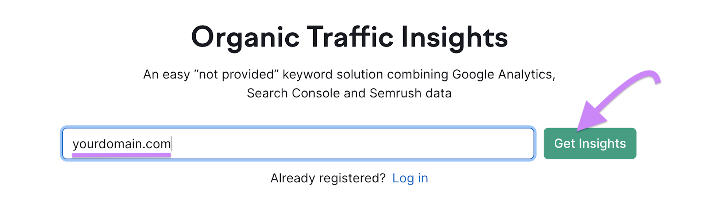Place cursor after .com in the domain field
This screenshot has width=701, height=206.
(x=171, y=144)
